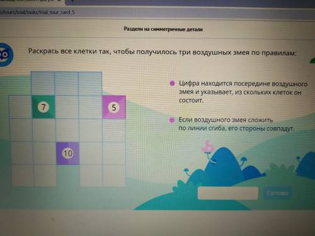Viewport: 315px width, 236px height.
Task: Click the empty cell right of 10
Action: (91, 154)
